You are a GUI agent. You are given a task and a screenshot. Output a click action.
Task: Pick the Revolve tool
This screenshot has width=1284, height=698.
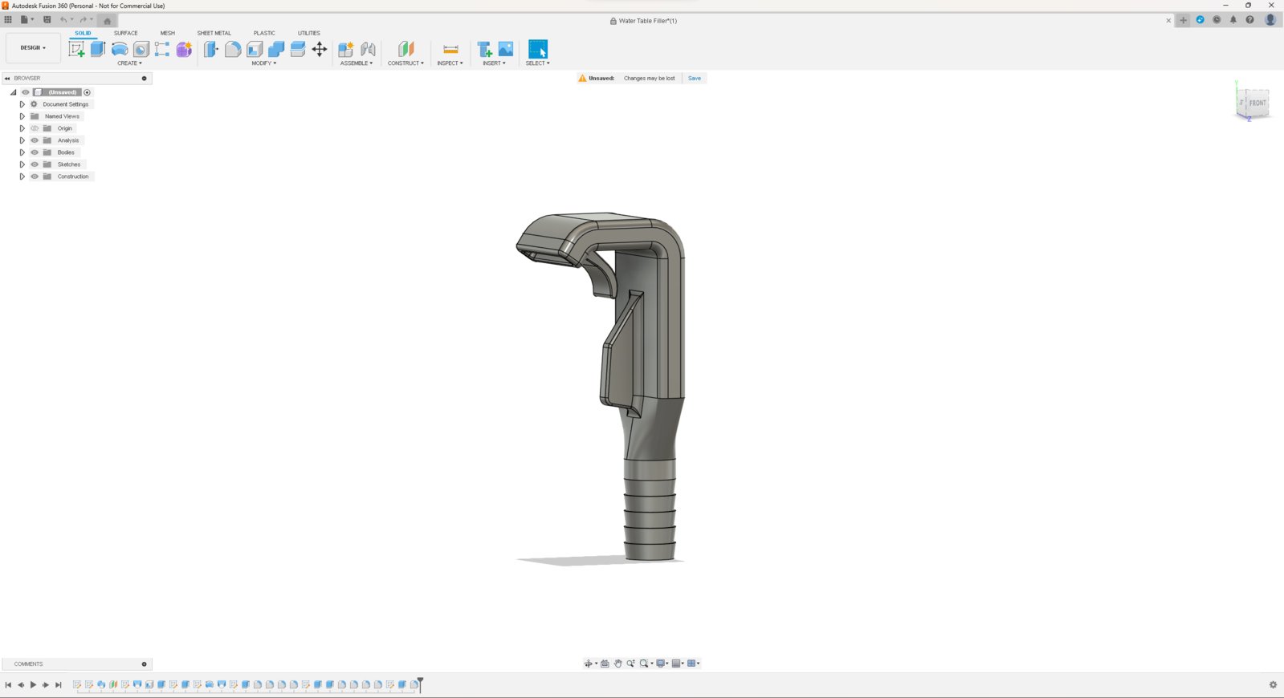click(120, 49)
